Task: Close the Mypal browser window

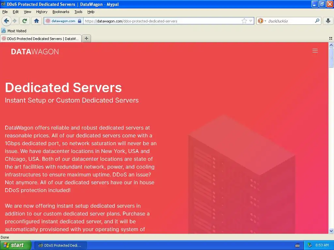Action: click(x=330, y=4)
